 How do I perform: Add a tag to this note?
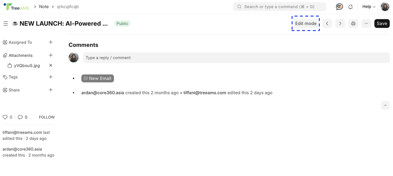coord(51,77)
